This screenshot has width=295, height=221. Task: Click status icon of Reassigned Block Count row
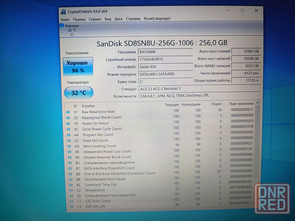68,118
